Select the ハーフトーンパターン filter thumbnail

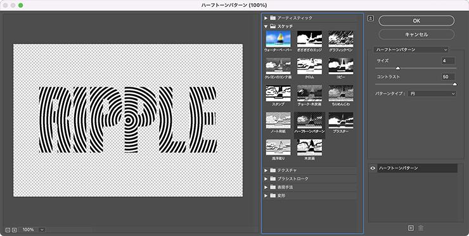click(x=309, y=120)
